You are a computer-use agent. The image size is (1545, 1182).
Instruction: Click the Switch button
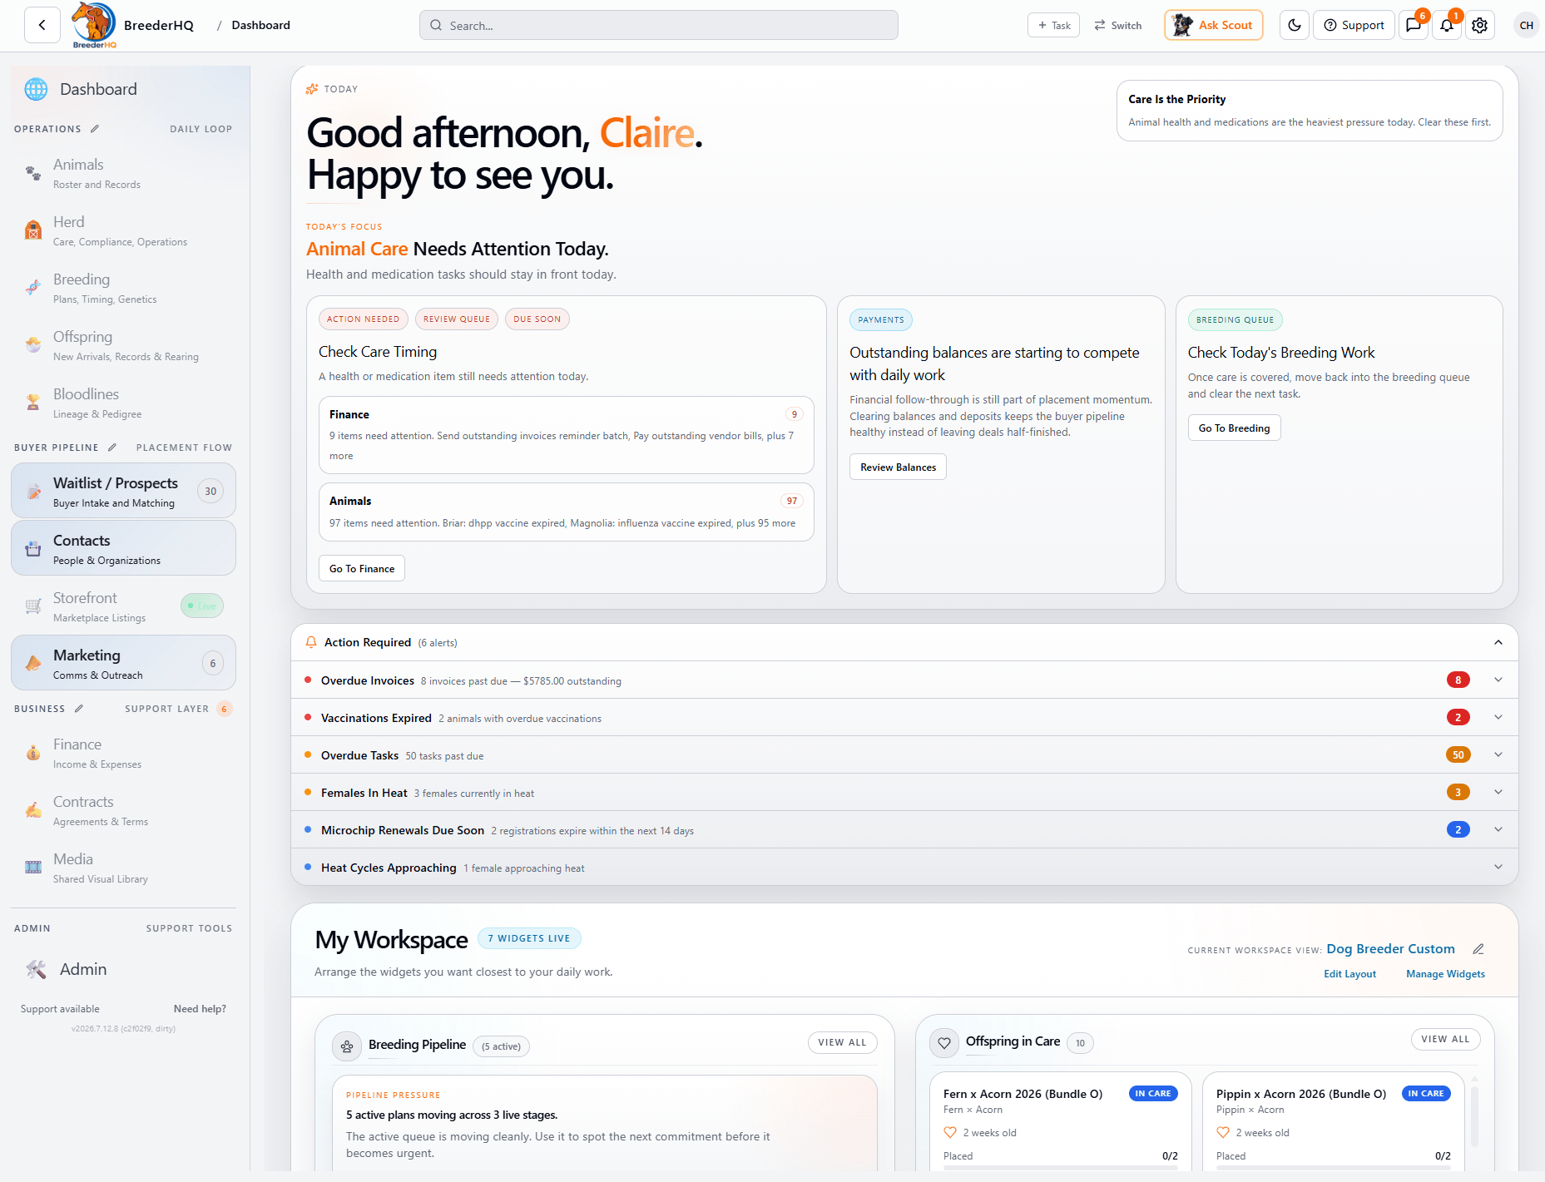[x=1118, y=25]
